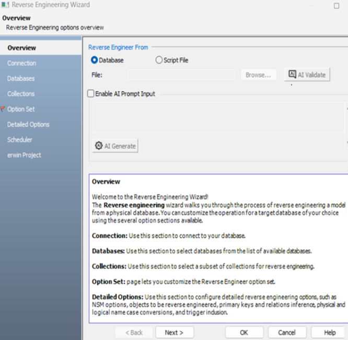Image resolution: width=348 pixels, height=340 pixels.
Task: Open Help for the wizard
Action: [x=330, y=332]
